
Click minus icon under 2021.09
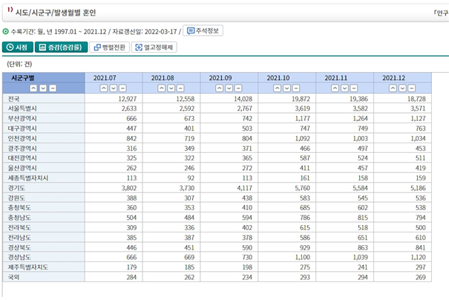(238, 88)
